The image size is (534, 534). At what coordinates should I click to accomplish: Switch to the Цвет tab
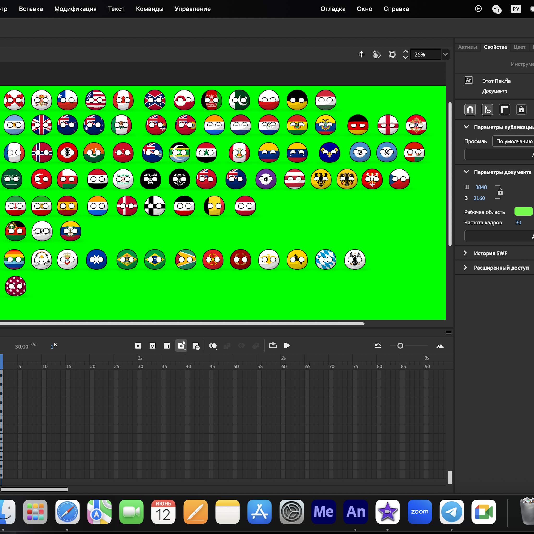(519, 47)
